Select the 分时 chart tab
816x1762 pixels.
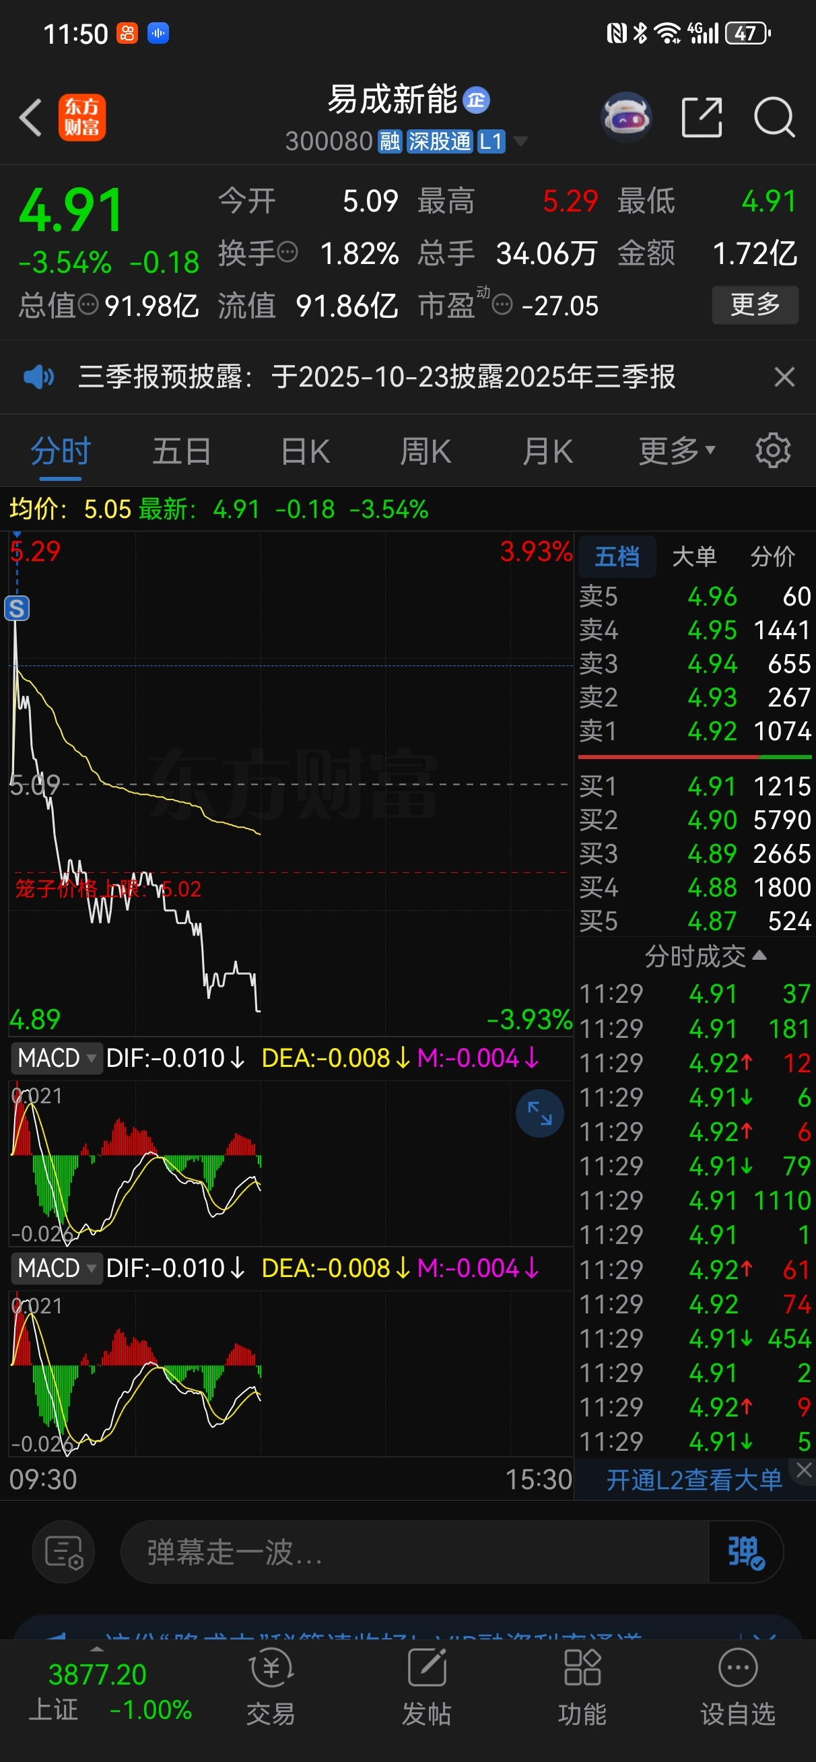[61, 452]
